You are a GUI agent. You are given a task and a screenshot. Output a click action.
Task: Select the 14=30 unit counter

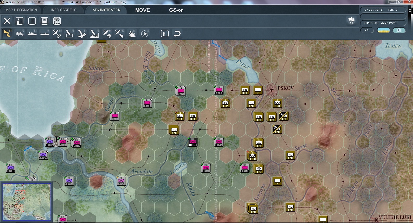(x=245, y=168)
